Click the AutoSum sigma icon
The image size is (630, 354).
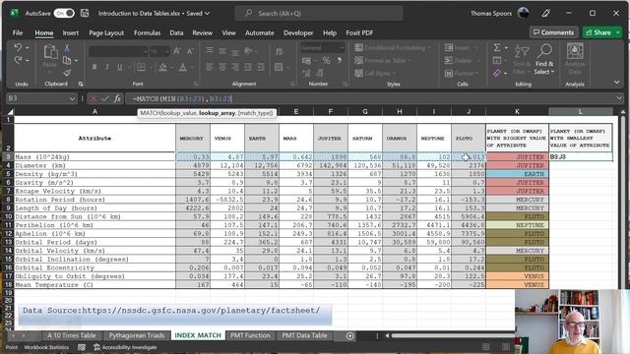click(x=497, y=48)
